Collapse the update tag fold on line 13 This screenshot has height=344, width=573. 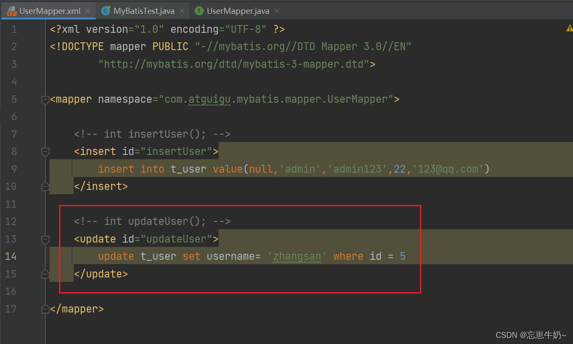point(45,240)
